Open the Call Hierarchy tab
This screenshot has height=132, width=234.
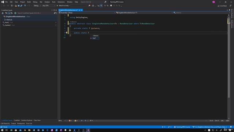[5, 124]
